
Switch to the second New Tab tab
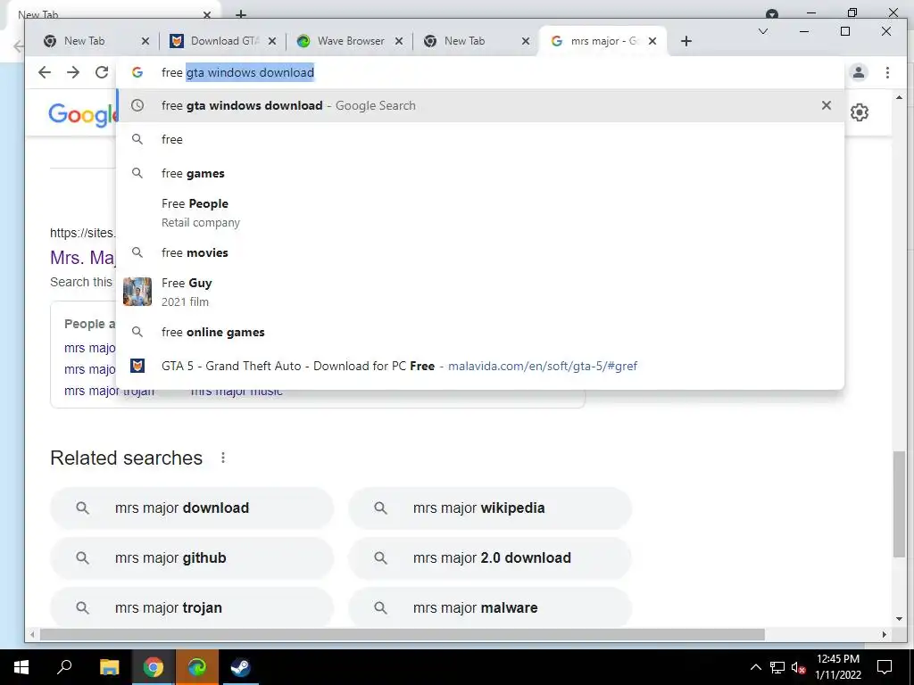pyautogui.click(x=477, y=41)
